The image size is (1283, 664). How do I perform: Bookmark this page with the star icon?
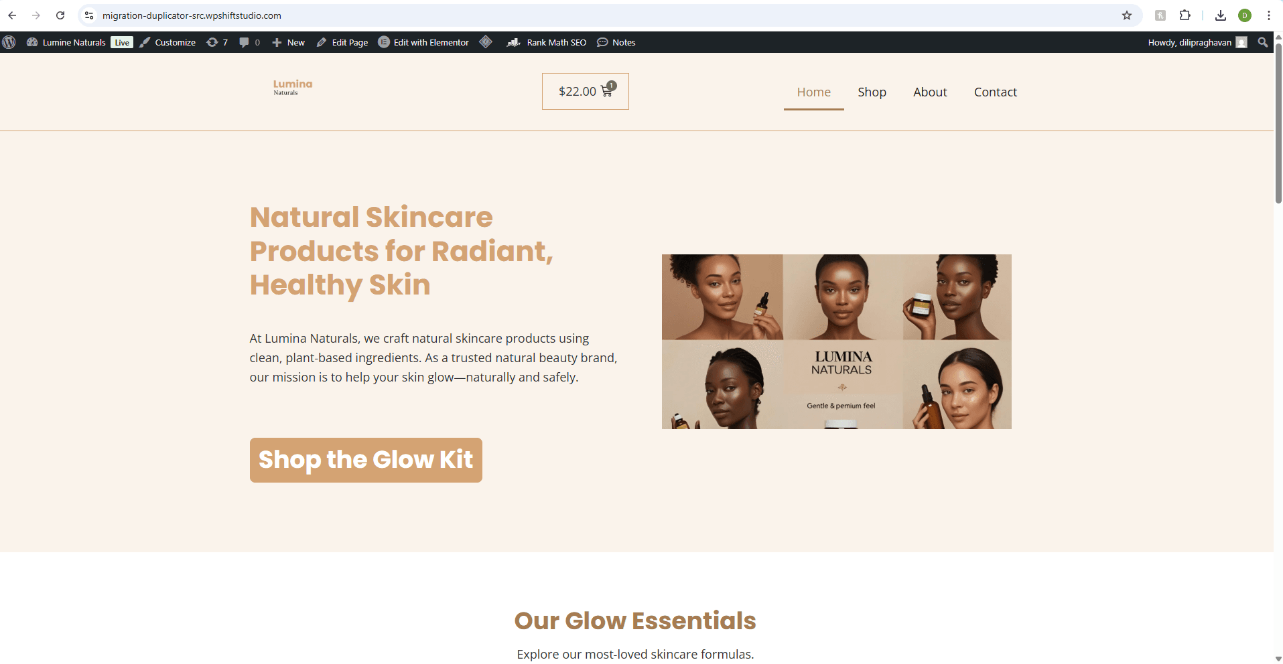tap(1127, 15)
